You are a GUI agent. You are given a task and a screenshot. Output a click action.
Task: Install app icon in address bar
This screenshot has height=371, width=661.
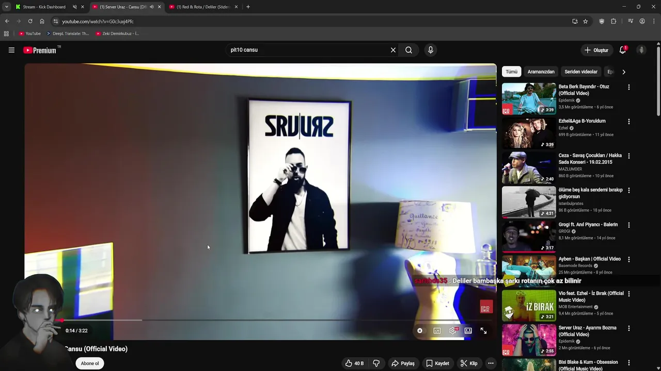pyautogui.click(x=575, y=21)
